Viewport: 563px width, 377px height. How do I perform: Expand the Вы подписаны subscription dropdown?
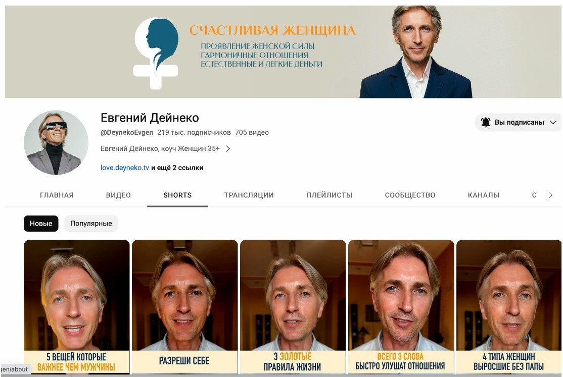[x=518, y=122]
